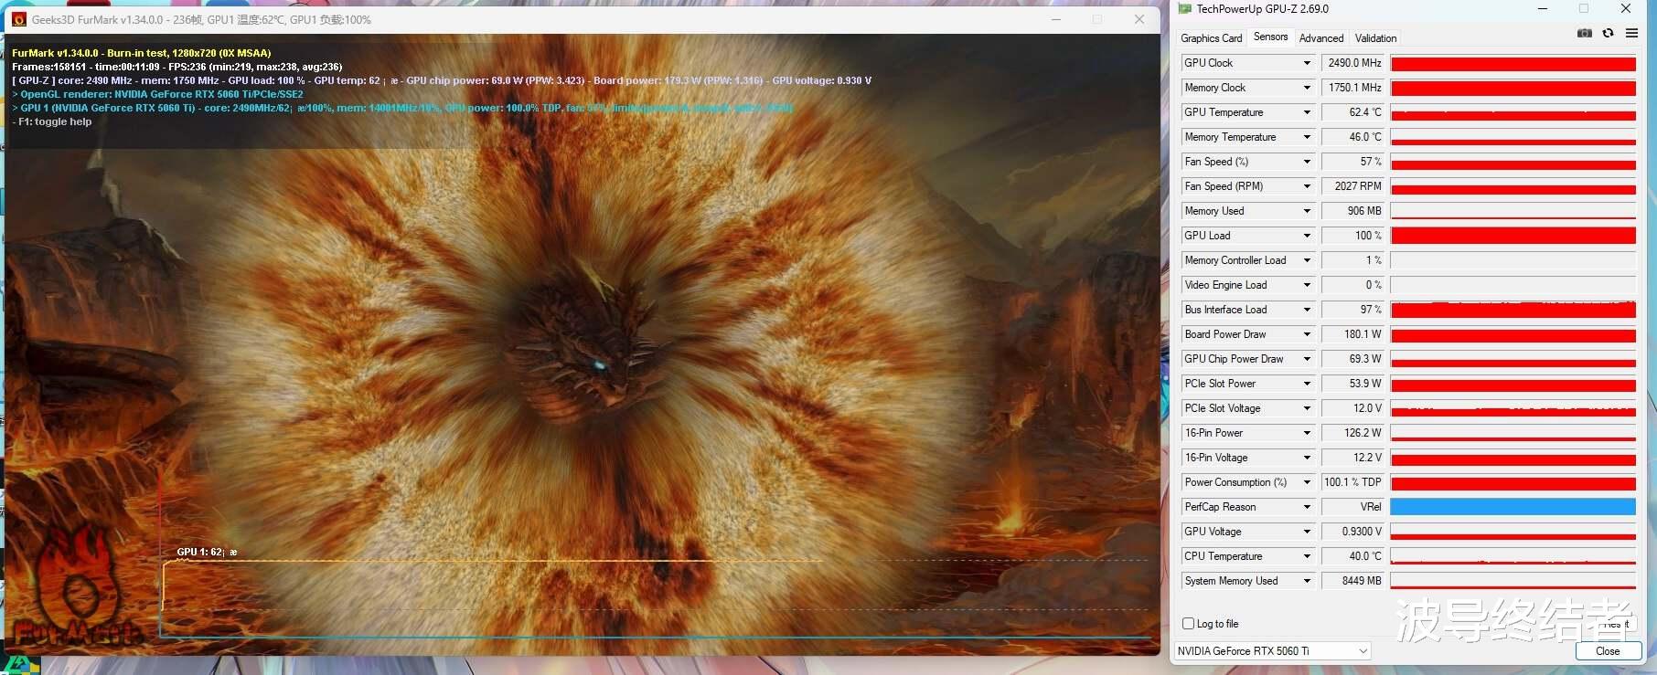Open the PCIe Slot Power dropdown

tap(1307, 384)
